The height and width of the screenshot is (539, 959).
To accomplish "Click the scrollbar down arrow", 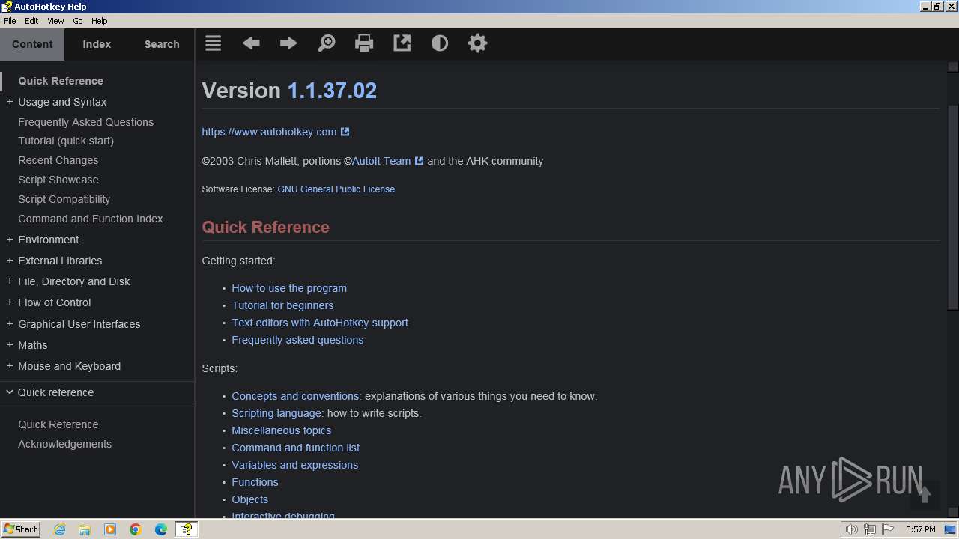I will click(x=952, y=512).
